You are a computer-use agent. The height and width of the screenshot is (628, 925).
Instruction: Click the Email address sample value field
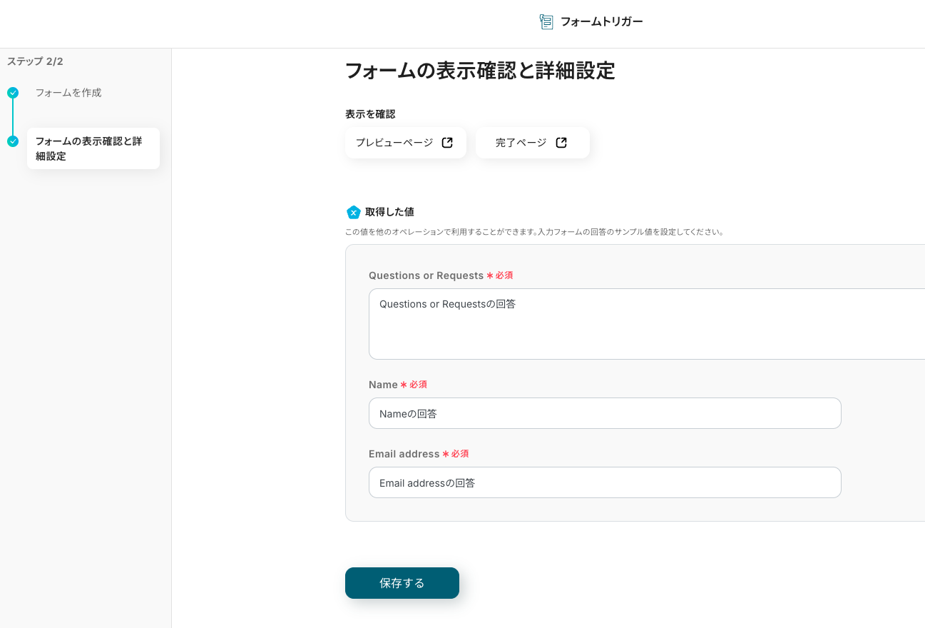coord(605,482)
